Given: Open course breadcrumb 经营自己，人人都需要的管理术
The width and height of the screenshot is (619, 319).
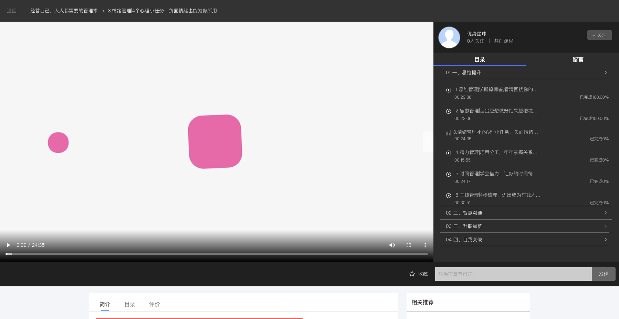Looking at the screenshot, I should click(x=64, y=11).
